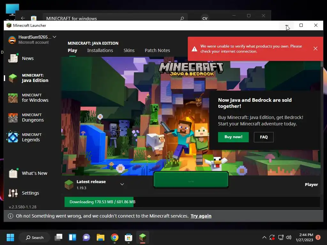The image size is (327, 245).
Task: Open the notification count badge
Action: [x=318, y=237]
